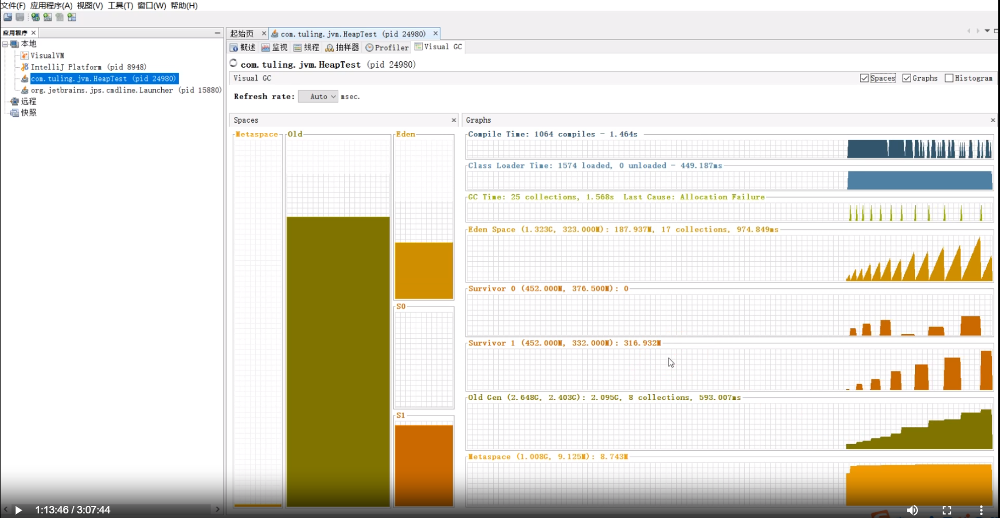1000x518 pixels.
Task: Close the 起始页 tab
Action: tap(264, 34)
